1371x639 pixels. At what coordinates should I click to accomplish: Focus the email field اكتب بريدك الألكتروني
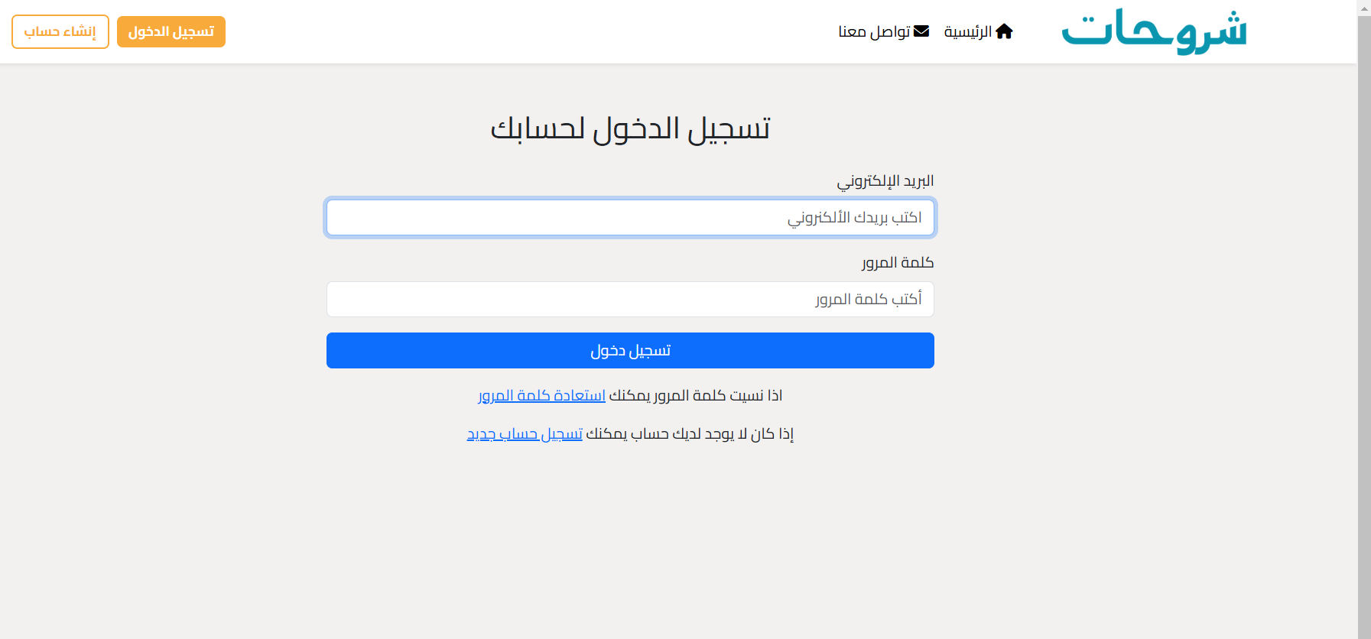pos(630,218)
